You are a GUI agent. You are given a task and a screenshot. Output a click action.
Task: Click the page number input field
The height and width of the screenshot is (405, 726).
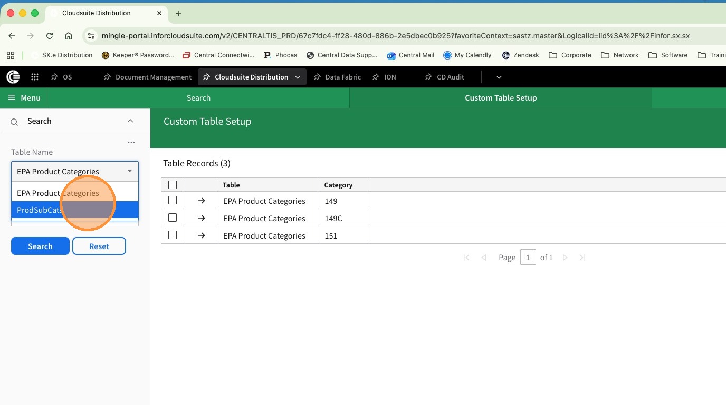528,258
